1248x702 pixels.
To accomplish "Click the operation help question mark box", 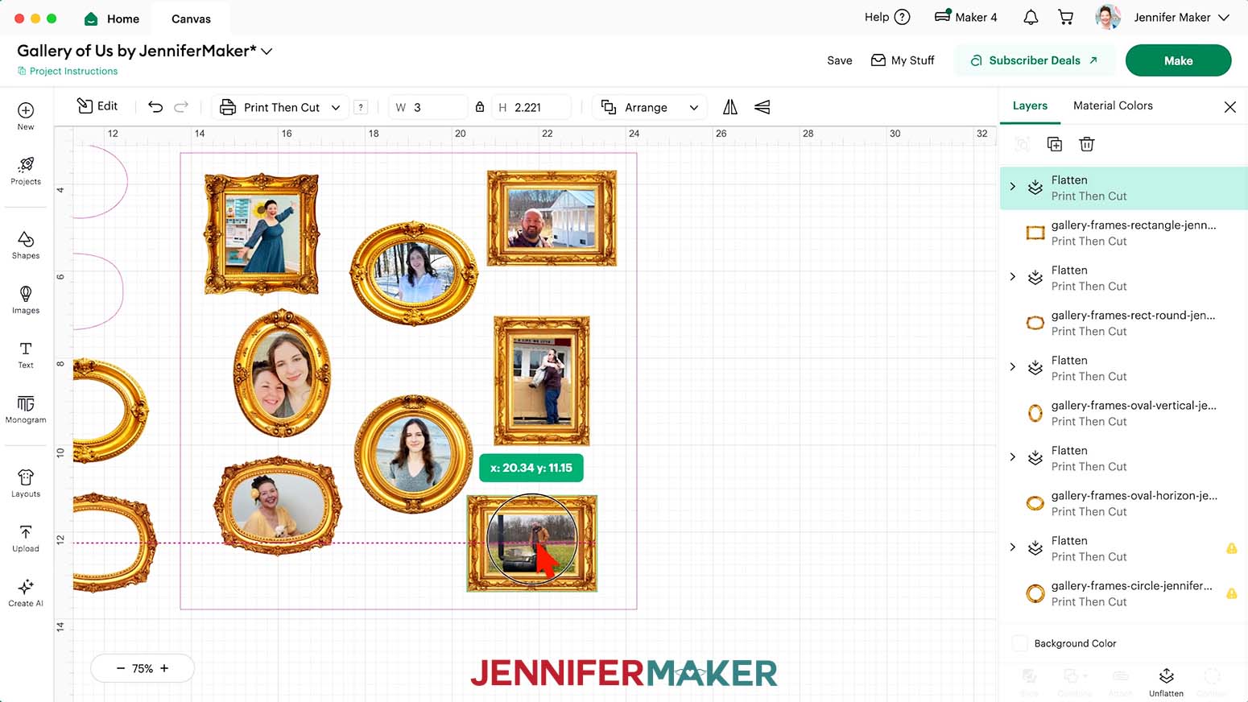I will 361,107.
